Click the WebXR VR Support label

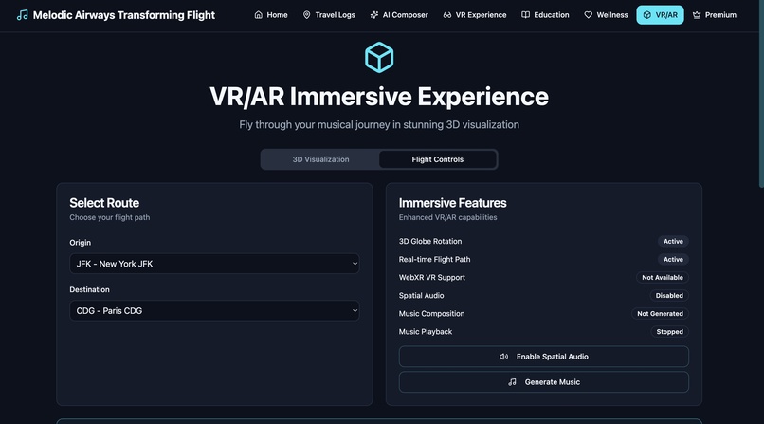coord(431,277)
